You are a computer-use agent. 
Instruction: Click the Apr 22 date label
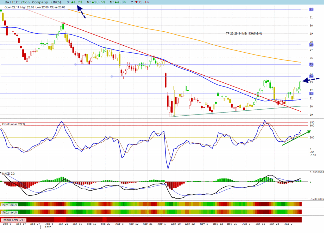click(190, 224)
